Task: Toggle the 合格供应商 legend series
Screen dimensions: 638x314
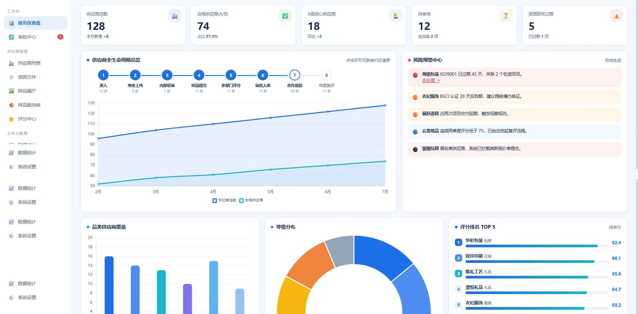Action: (x=251, y=200)
